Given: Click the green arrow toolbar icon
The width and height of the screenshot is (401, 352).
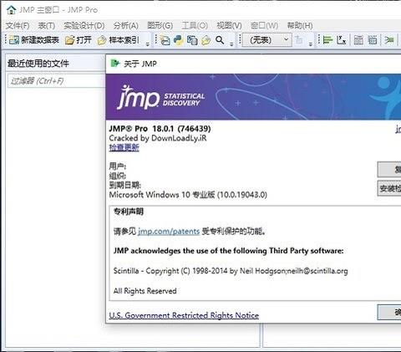Looking at the screenshot, I should coord(389,40).
